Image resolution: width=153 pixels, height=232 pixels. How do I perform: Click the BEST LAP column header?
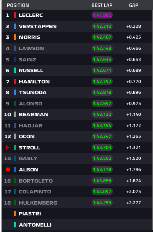(x=102, y=5)
